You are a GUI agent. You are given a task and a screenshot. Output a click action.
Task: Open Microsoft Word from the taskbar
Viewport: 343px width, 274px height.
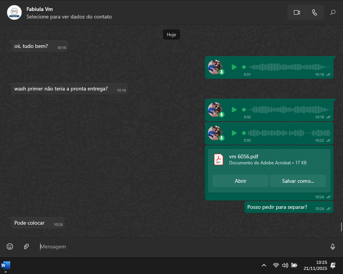pos(6,265)
